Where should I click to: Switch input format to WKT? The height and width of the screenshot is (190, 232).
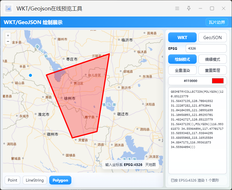coord(182,37)
